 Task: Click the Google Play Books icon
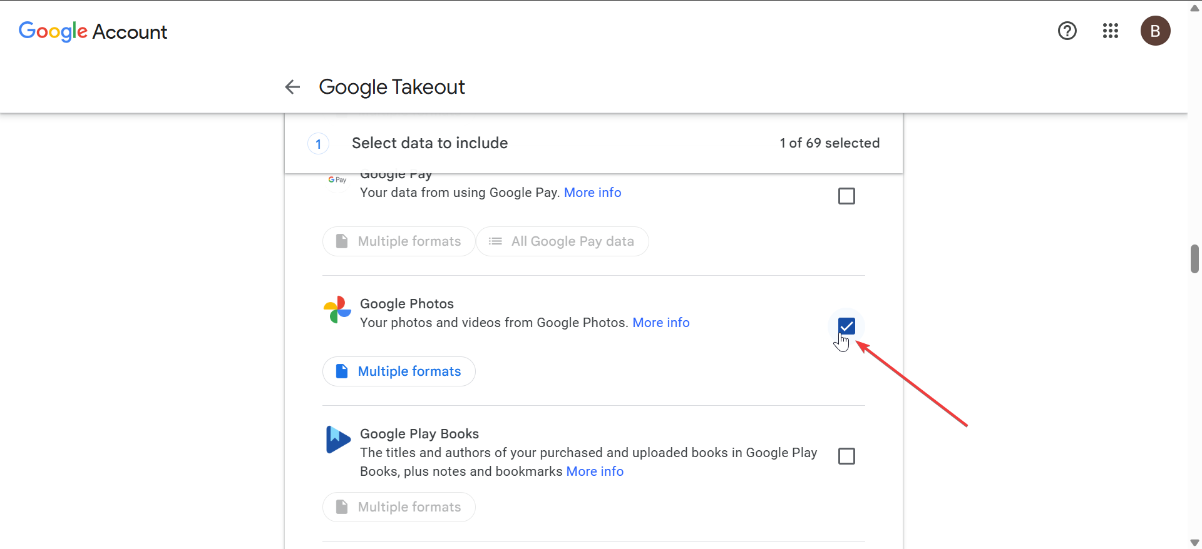[338, 440]
